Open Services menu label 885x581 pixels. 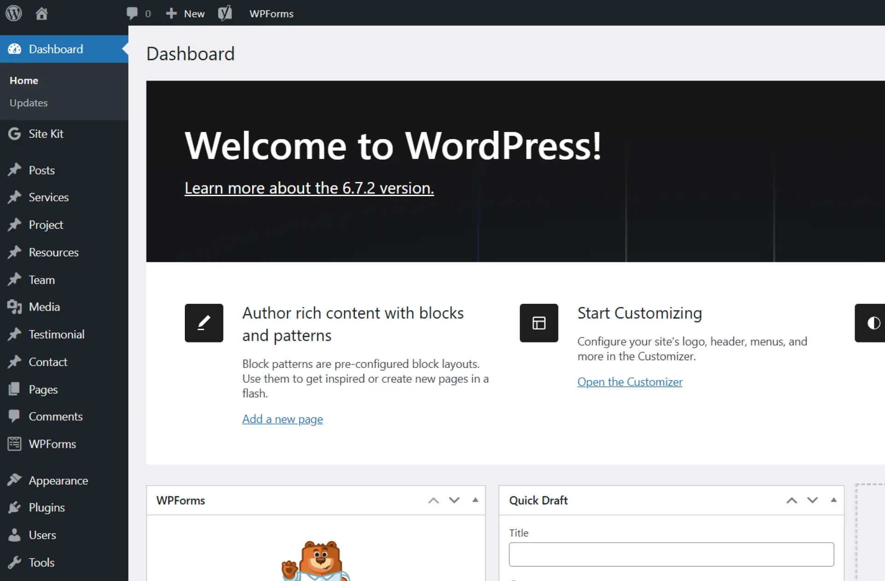[x=48, y=197]
